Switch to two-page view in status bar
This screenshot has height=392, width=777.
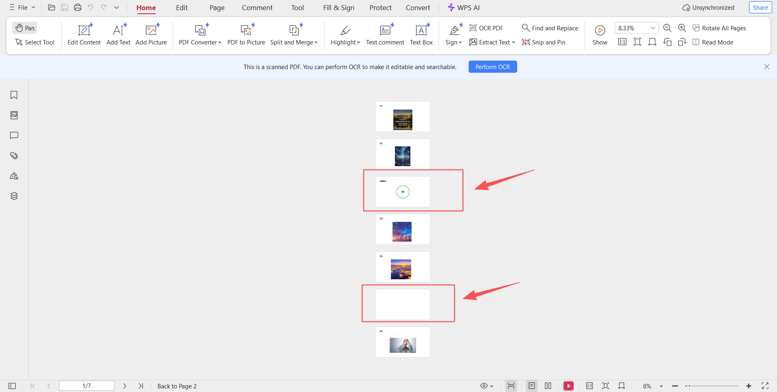[548, 386]
